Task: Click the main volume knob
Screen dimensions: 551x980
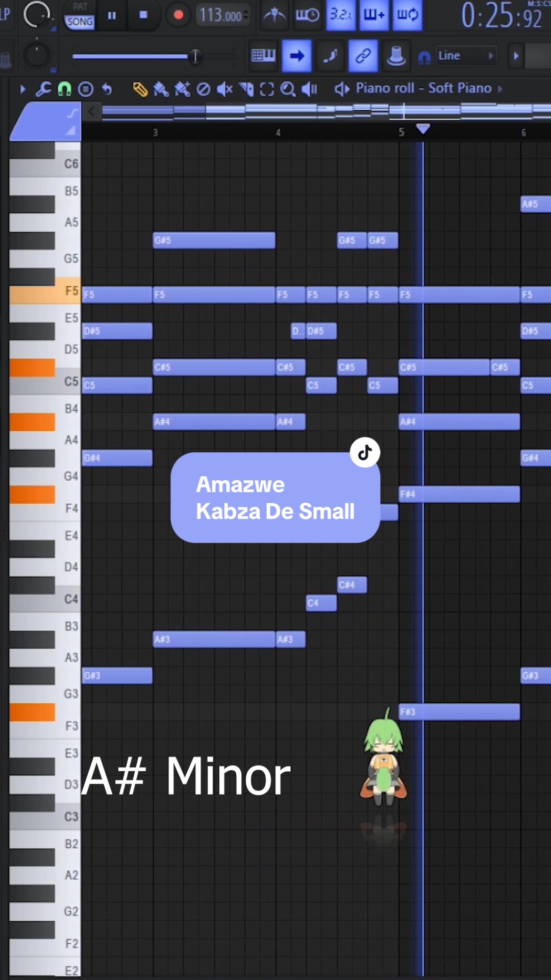Action: [x=37, y=14]
